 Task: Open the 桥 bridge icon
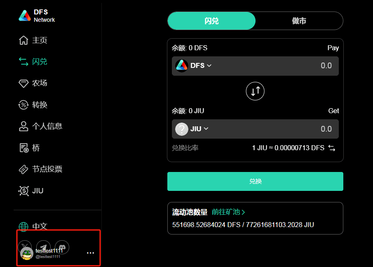pyautogui.click(x=24, y=148)
